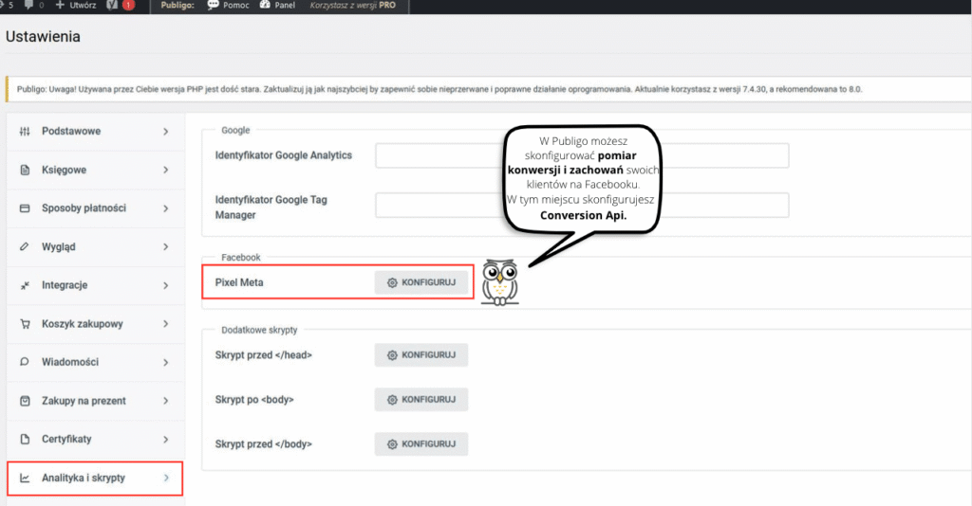Open the Zakupy na prezent settings section
The width and height of the screenshot is (972, 506).
96,401
